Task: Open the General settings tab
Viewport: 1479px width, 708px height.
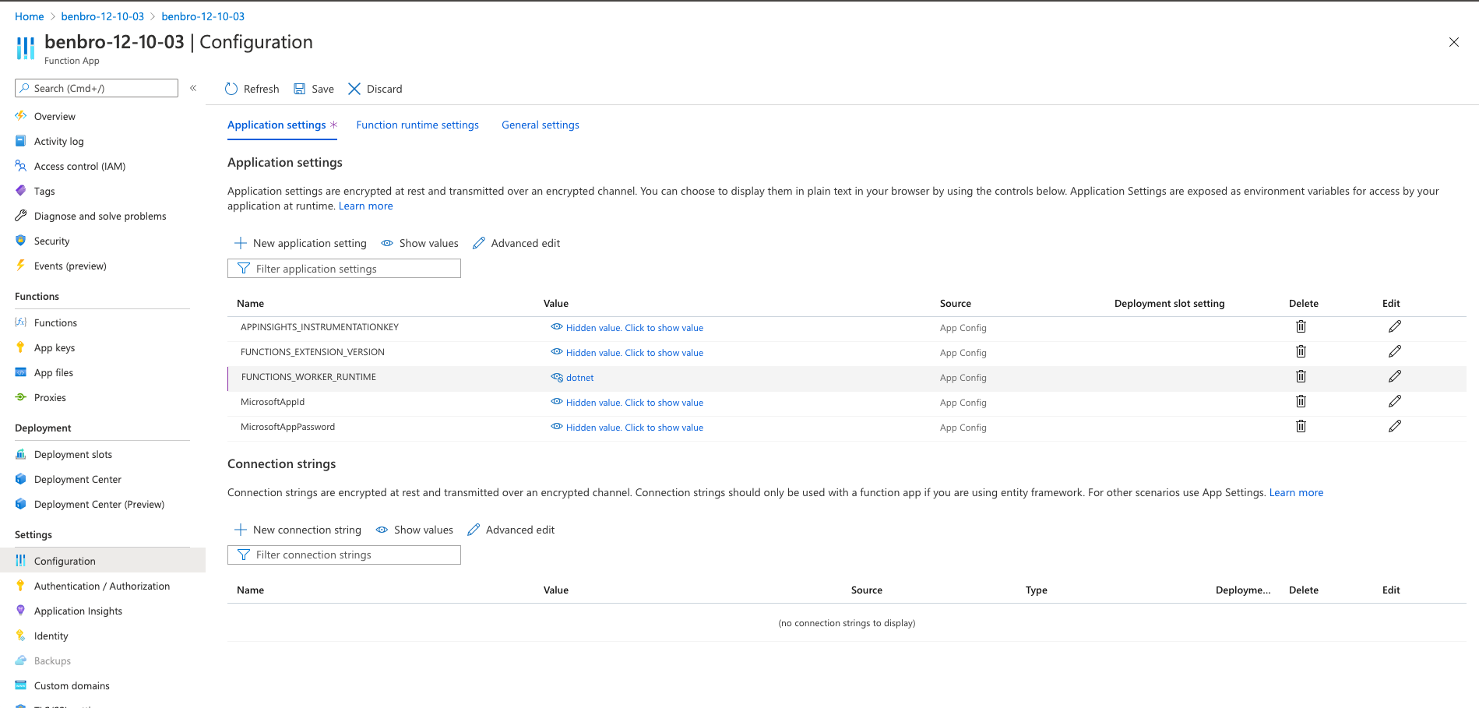Action: [541, 125]
